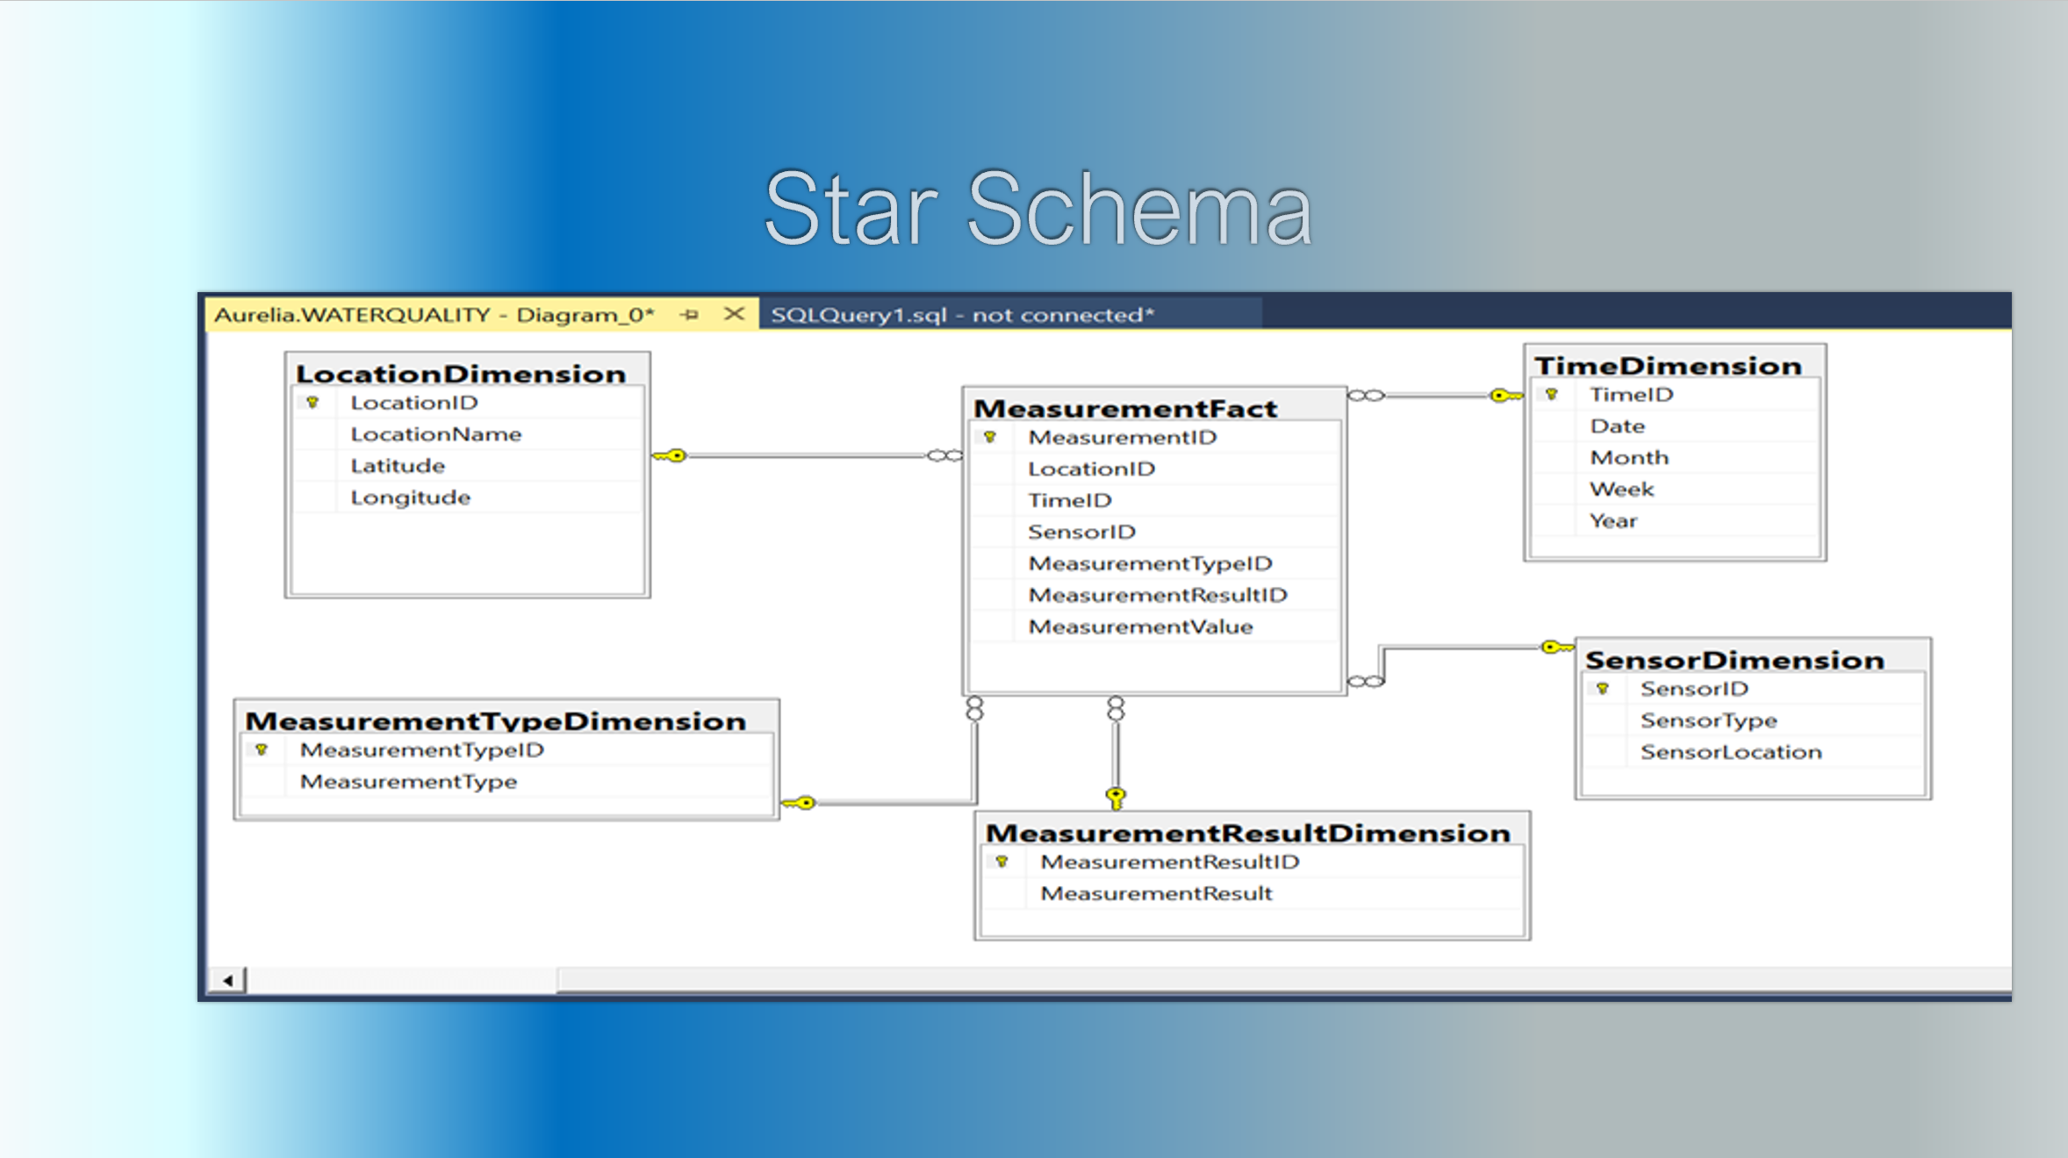Viewport: 2068px width, 1158px height.
Task: Select the Latitude column
Action: 468,466
